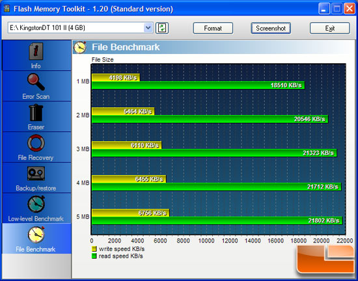Click the Exit button
This screenshot has width=358, height=281.
330,28
